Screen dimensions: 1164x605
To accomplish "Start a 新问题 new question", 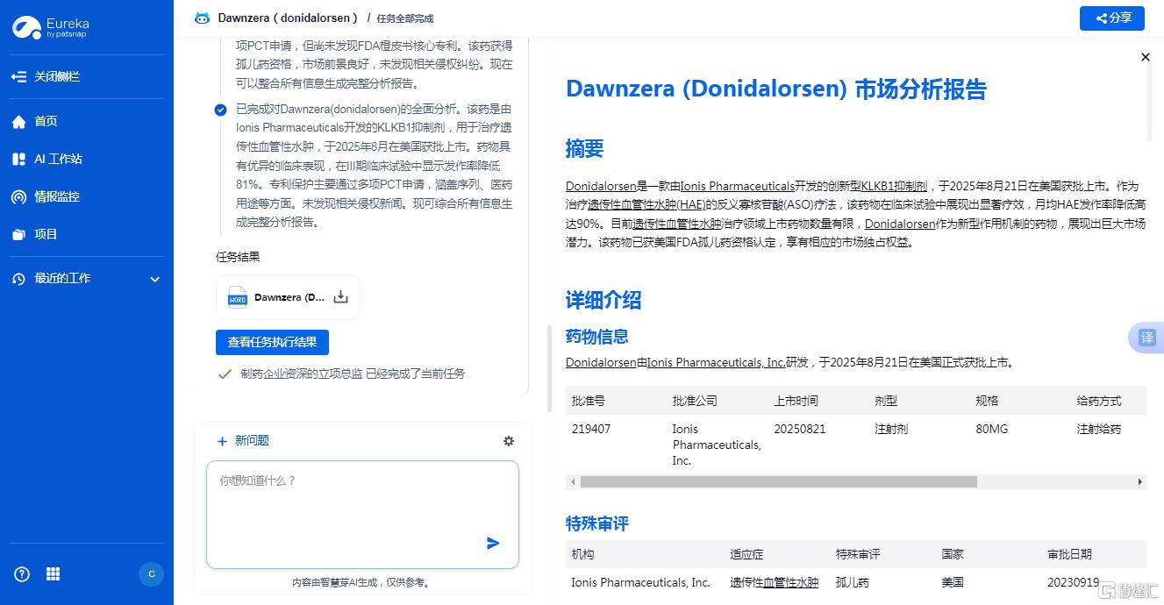I will [x=243, y=441].
